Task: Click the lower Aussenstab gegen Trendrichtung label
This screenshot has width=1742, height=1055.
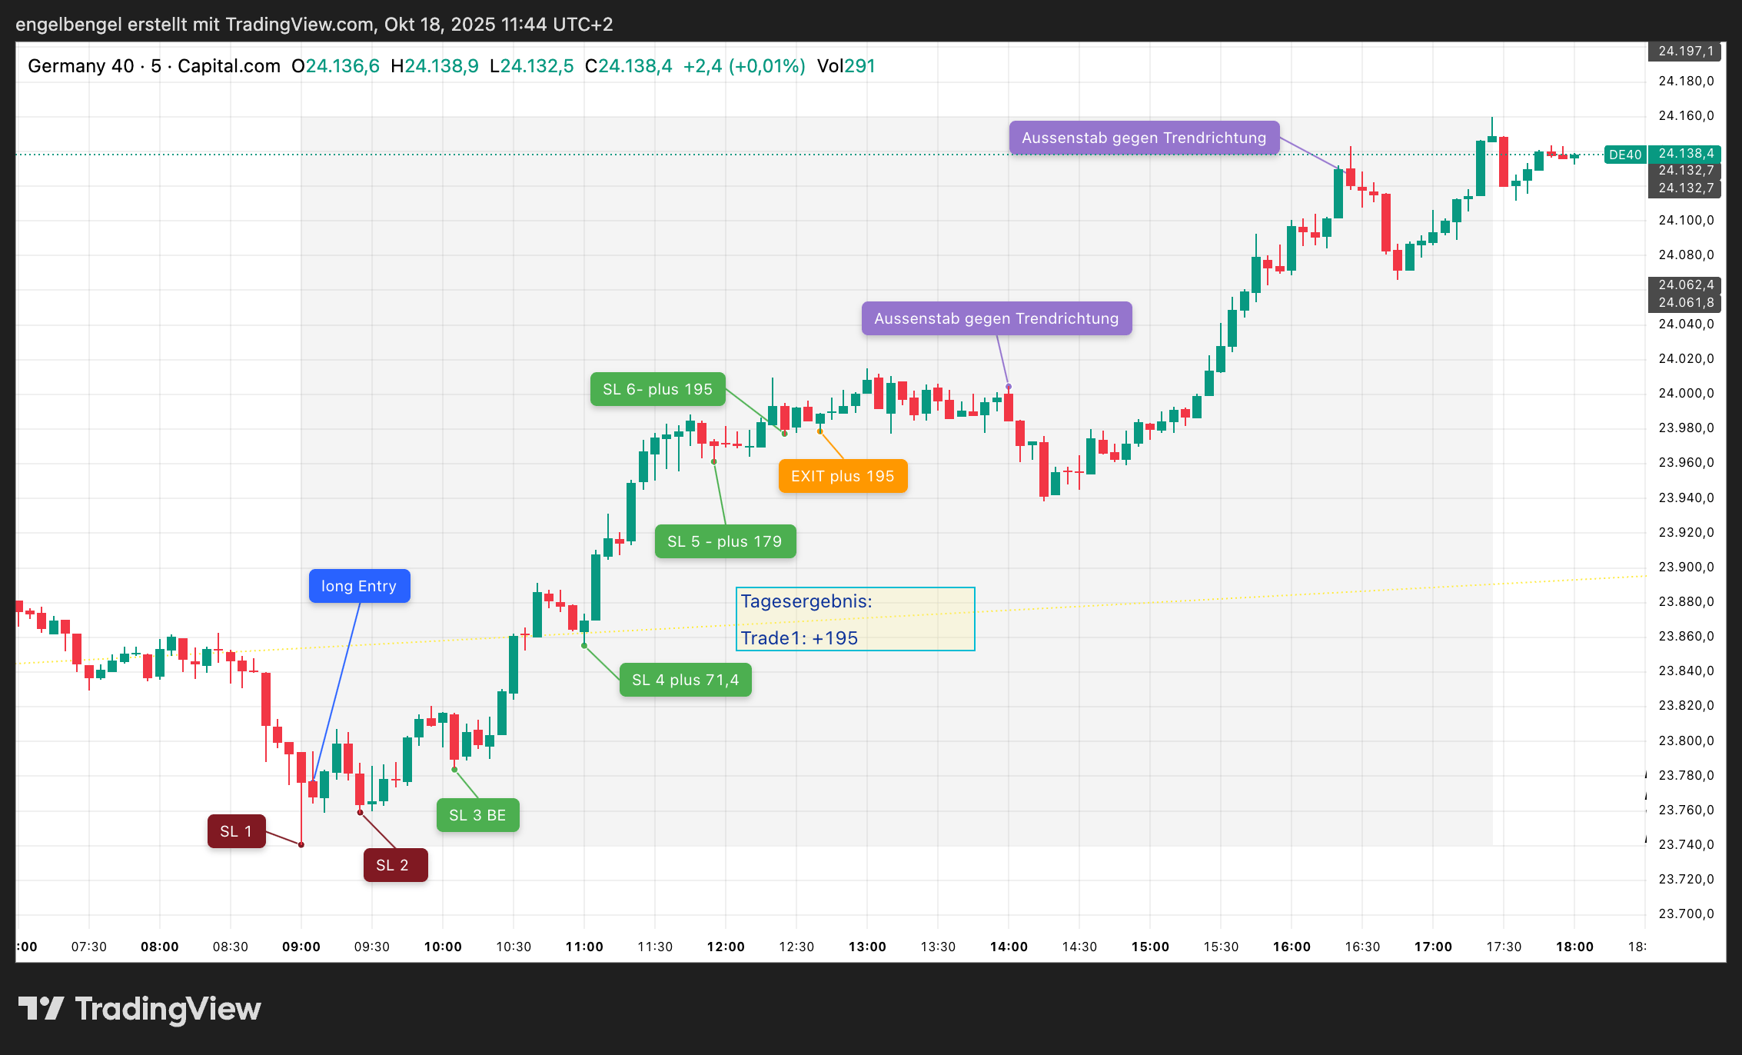Action: point(996,318)
